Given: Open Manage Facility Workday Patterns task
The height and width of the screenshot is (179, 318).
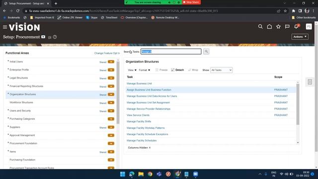Looking at the screenshot, I should 146,128.
